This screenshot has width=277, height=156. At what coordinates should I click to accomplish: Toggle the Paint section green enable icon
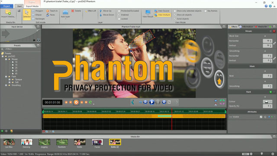click(x=271, y=92)
